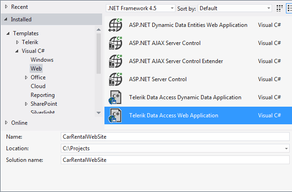Choose ASP.NET AJAX Server Control Extender icon
Screen dimensions: 292x192
click(x=116, y=61)
